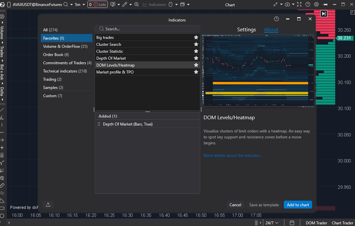Unfavorite the Cluster Search indicator

tap(196, 44)
